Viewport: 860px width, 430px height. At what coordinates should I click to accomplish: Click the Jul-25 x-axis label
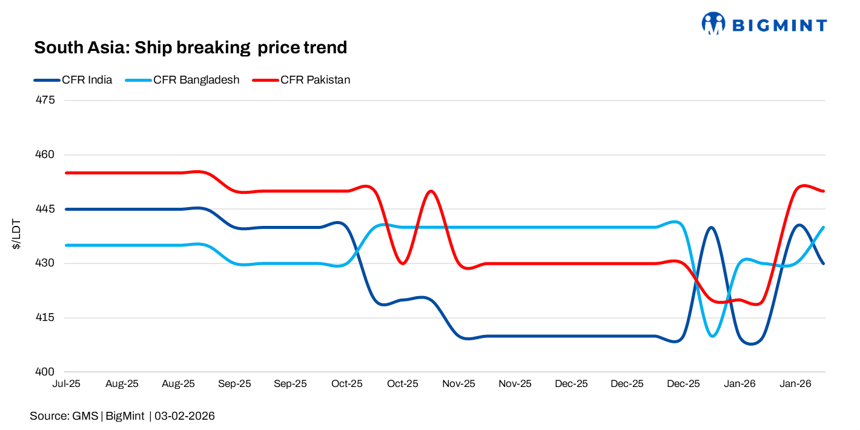(x=67, y=384)
